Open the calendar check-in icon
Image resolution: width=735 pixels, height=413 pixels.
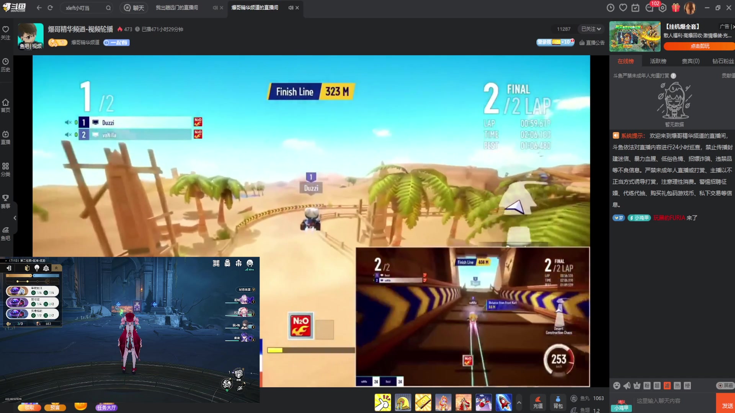(635, 8)
